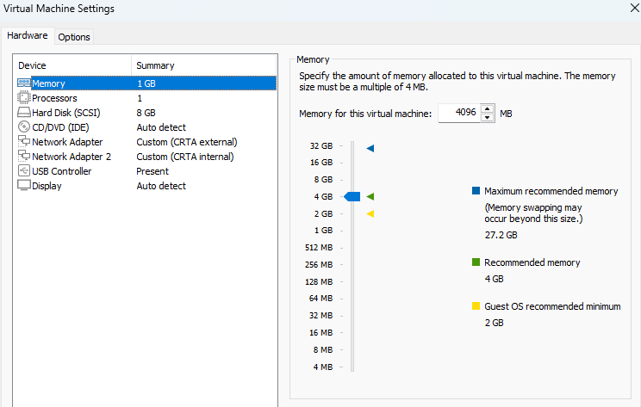Select the Hard Disk (SCSI) icon
The image size is (641, 407).
[x=24, y=113]
